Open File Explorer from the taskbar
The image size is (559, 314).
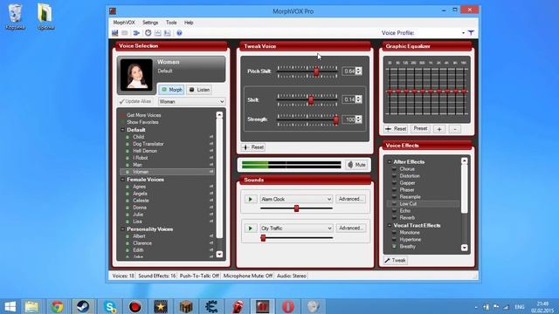pos(31,306)
